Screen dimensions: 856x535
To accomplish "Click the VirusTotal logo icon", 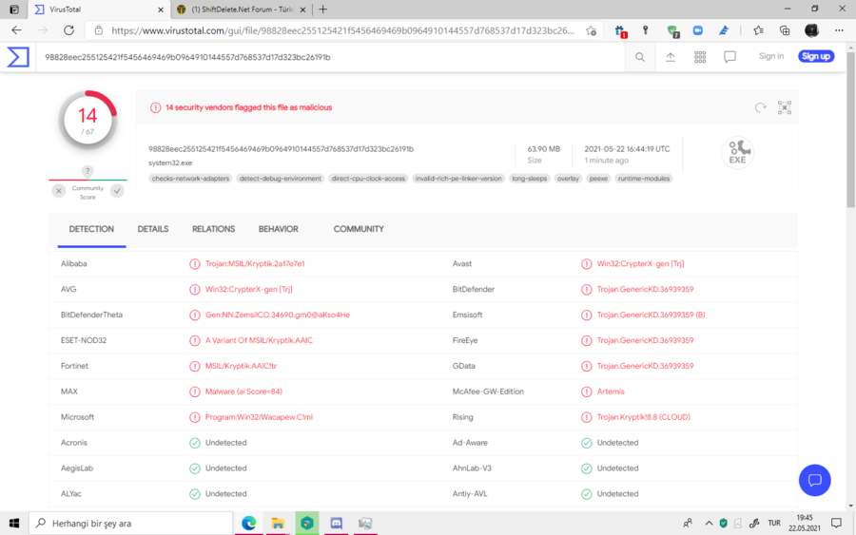I will (x=17, y=57).
